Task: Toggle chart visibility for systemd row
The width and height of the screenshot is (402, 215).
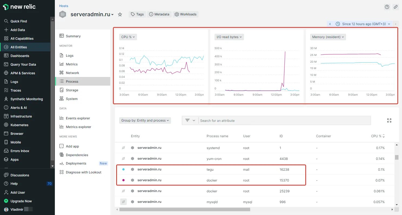Action: coord(123,148)
